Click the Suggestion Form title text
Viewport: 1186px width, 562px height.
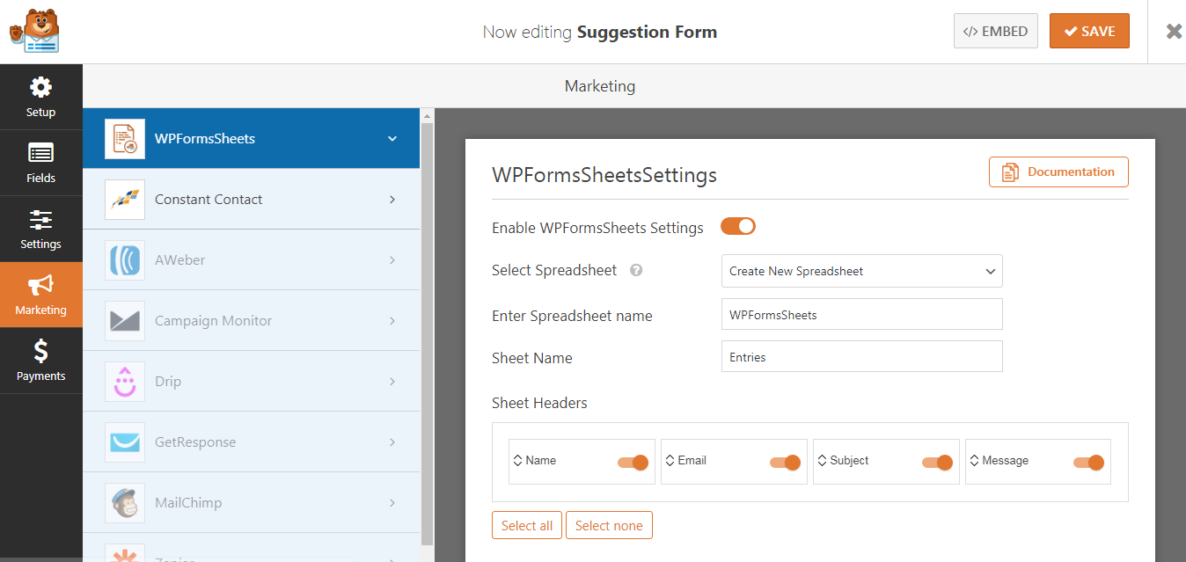point(647,33)
